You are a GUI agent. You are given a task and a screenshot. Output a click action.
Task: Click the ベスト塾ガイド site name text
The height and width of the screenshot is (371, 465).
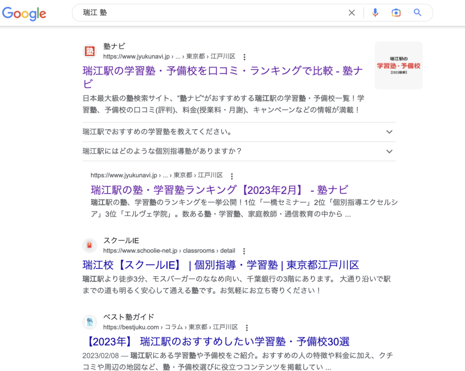coord(129,317)
